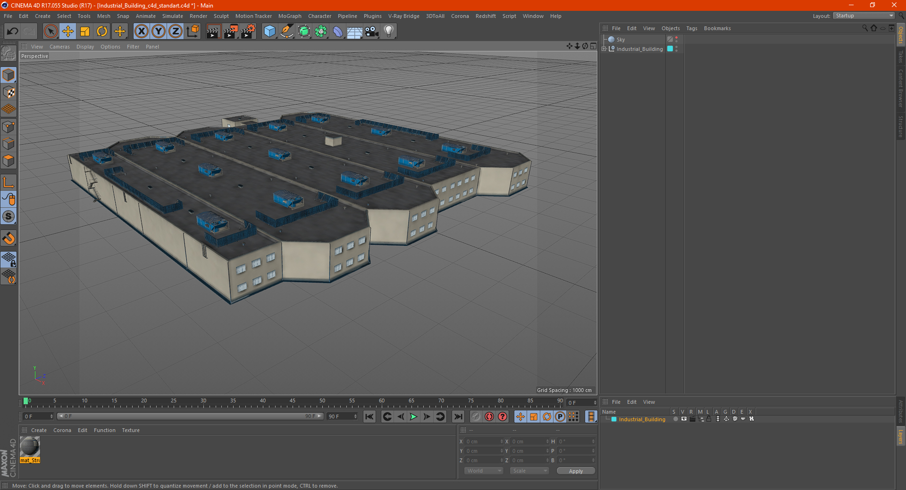The width and height of the screenshot is (906, 490).
Task: Switch to Points mode
Action: click(x=8, y=127)
